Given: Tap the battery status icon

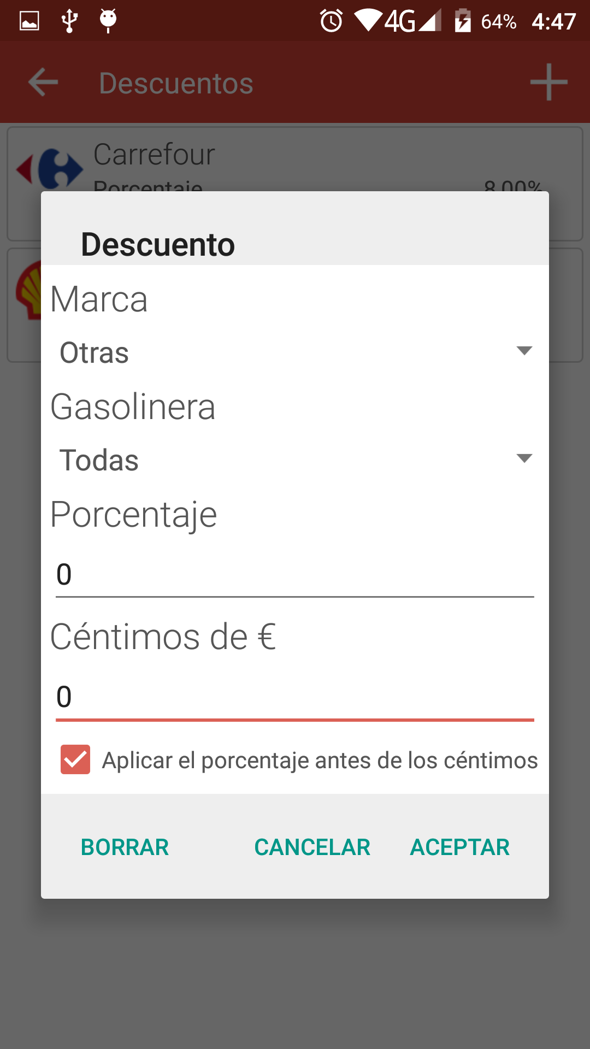Looking at the screenshot, I should 463,21.
